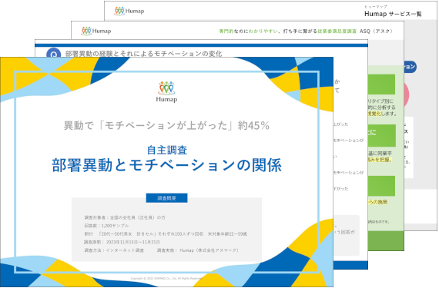Select the gray survey summary details box
The image size is (439, 288).
(166, 230)
